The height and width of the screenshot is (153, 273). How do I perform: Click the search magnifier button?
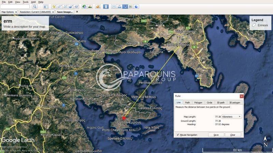click(34, 6)
